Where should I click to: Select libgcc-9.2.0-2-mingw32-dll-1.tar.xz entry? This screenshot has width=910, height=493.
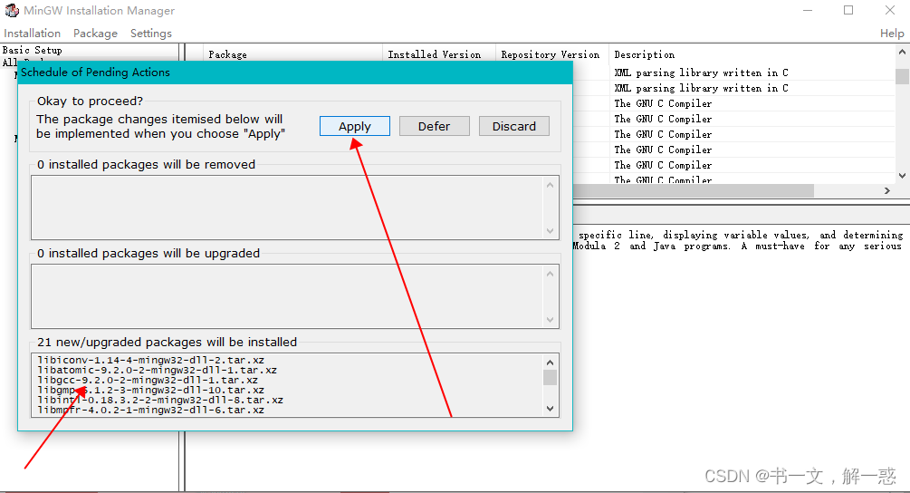(x=148, y=380)
